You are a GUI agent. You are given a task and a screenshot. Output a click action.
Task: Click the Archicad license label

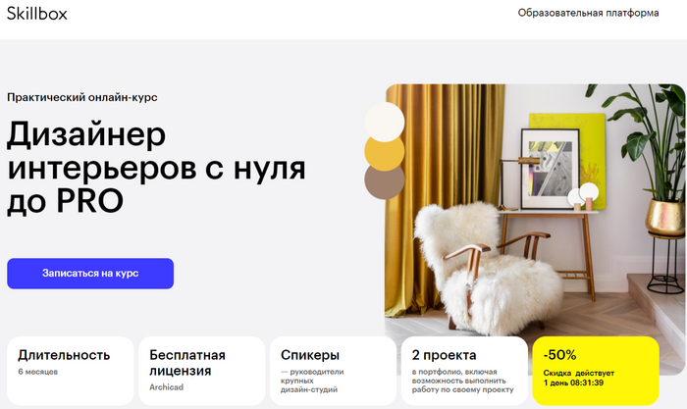point(166,387)
